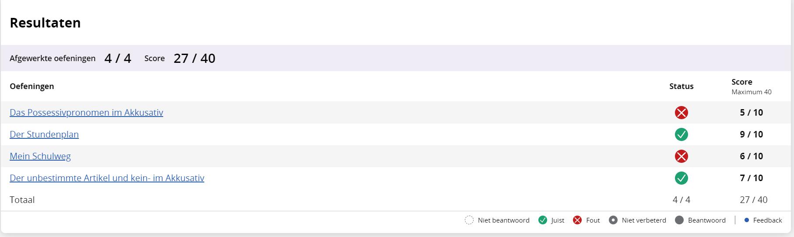This screenshot has height=237, width=794.
Task: Click red cross status for Mein Schulweg
Action: [681, 156]
